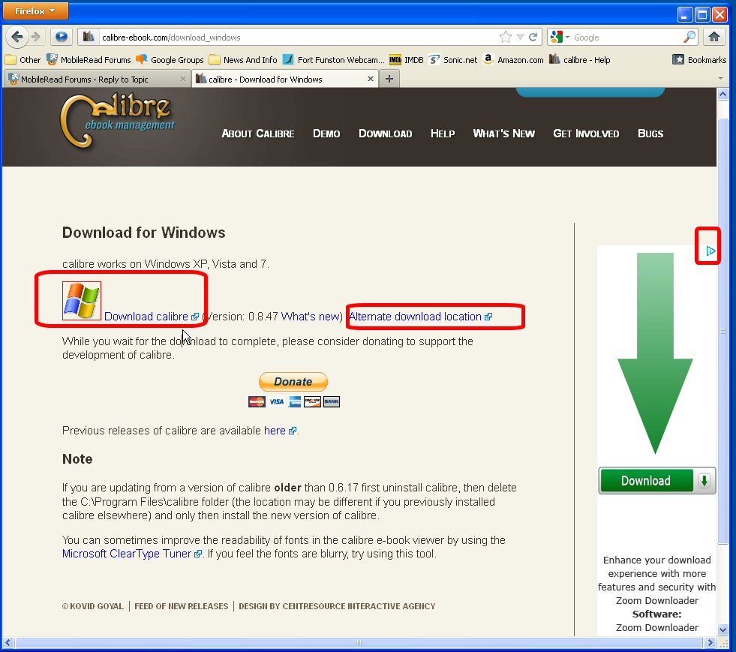Open the Bookmarks menu button
This screenshot has width=736, height=652.
[x=699, y=59]
